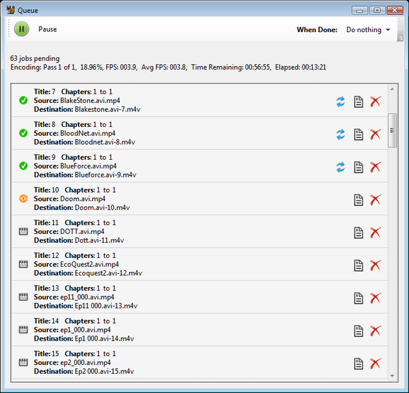Image resolution: width=409 pixels, height=393 pixels.
Task: Select destination Blueforce.avi-9.m4v text
Action: coord(106,175)
